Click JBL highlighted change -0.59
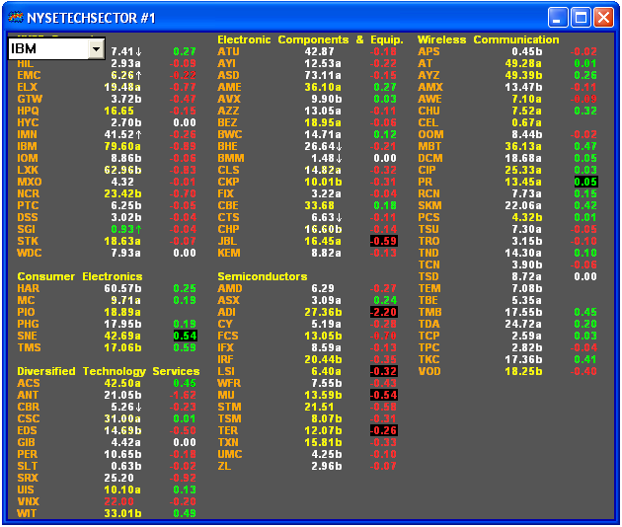The width and height of the screenshot is (622, 527). (384, 241)
